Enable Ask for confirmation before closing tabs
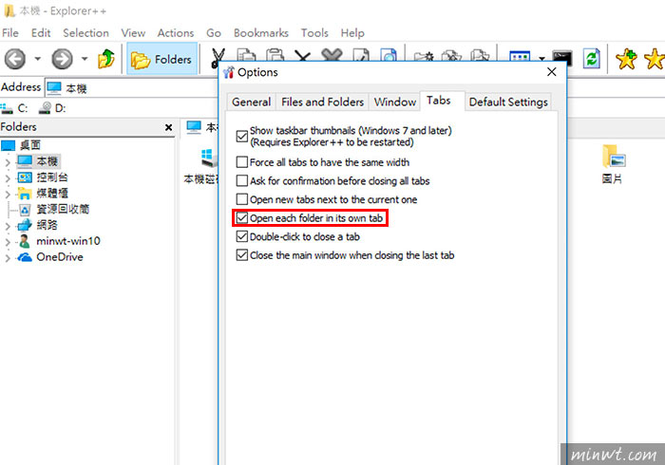The image size is (665, 465). tap(241, 181)
